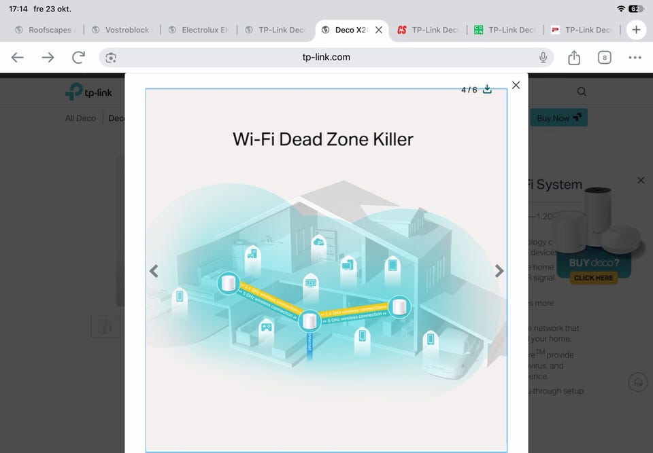653x453 pixels.
Task: Show the next gallery image with the right chevron
Action: [499, 271]
